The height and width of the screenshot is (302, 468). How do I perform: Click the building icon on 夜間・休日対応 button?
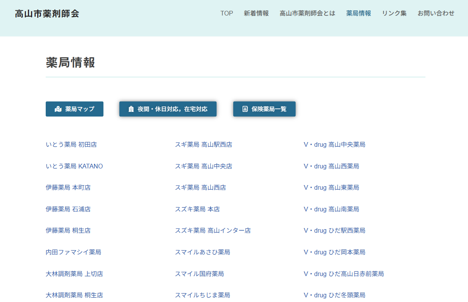[131, 109]
